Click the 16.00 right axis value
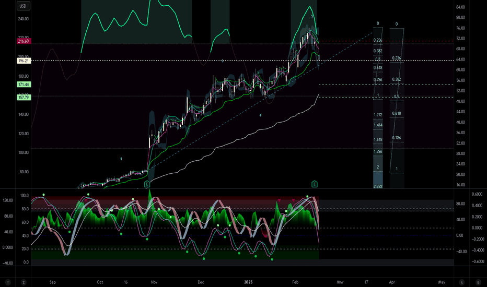The height and width of the screenshot is (287, 487). click(x=460, y=185)
